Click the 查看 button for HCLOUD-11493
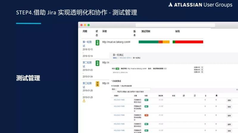238x133 pixels. click(x=229, y=107)
